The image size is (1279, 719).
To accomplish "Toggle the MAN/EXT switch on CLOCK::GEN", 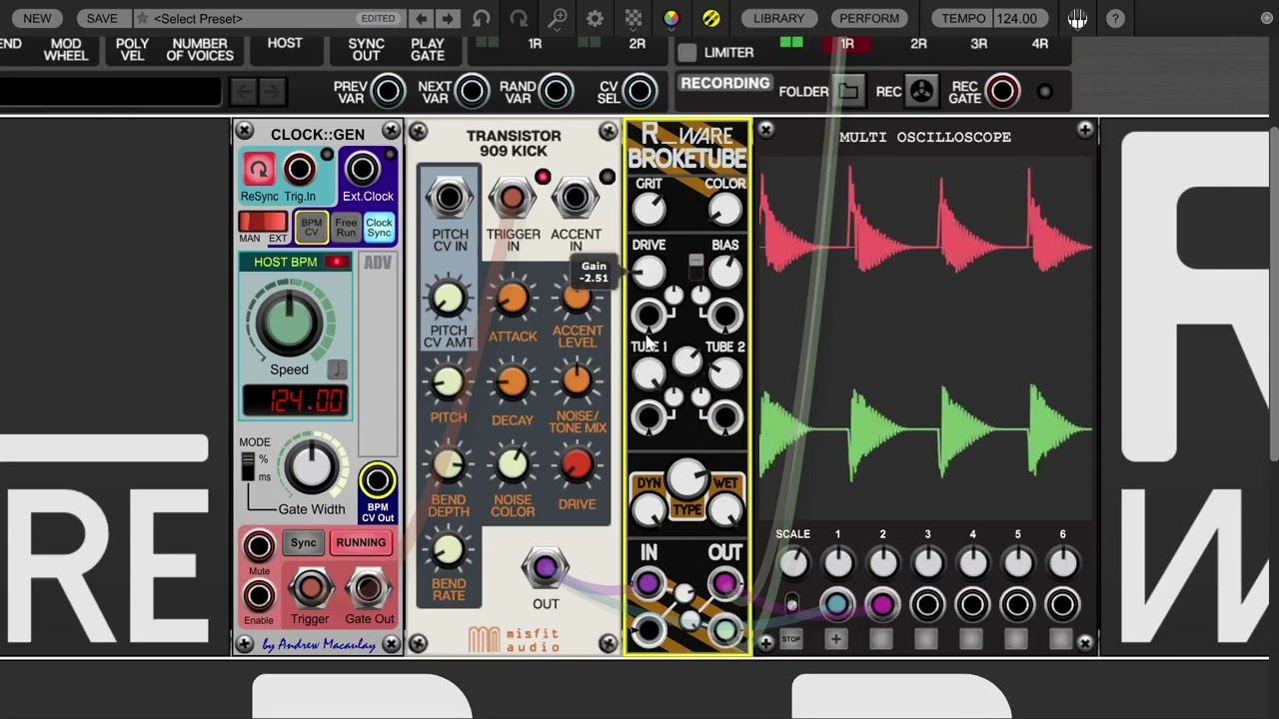I will [x=263, y=222].
